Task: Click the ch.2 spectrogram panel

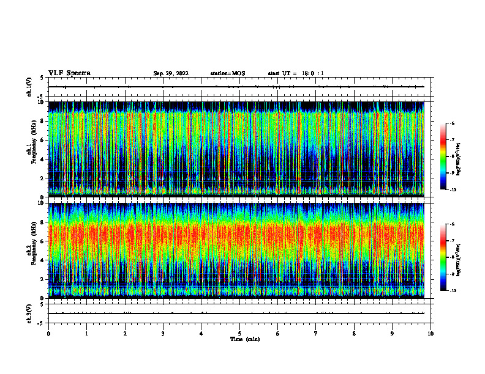Action: (x=236, y=251)
